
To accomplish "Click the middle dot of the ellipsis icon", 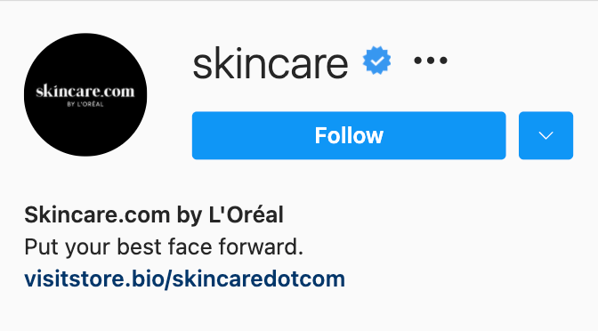I will (431, 61).
